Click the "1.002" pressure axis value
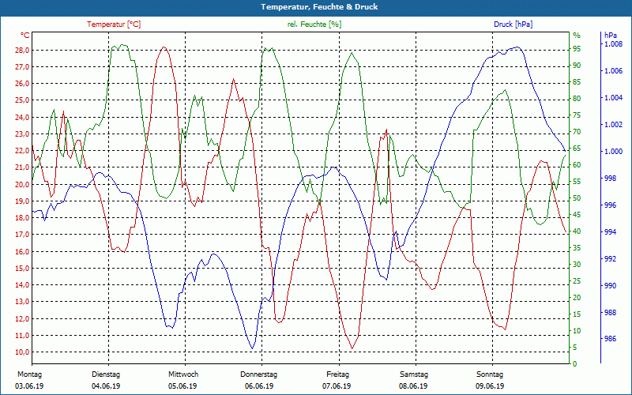Image resolution: width=632 pixels, height=395 pixels. click(x=614, y=125)
